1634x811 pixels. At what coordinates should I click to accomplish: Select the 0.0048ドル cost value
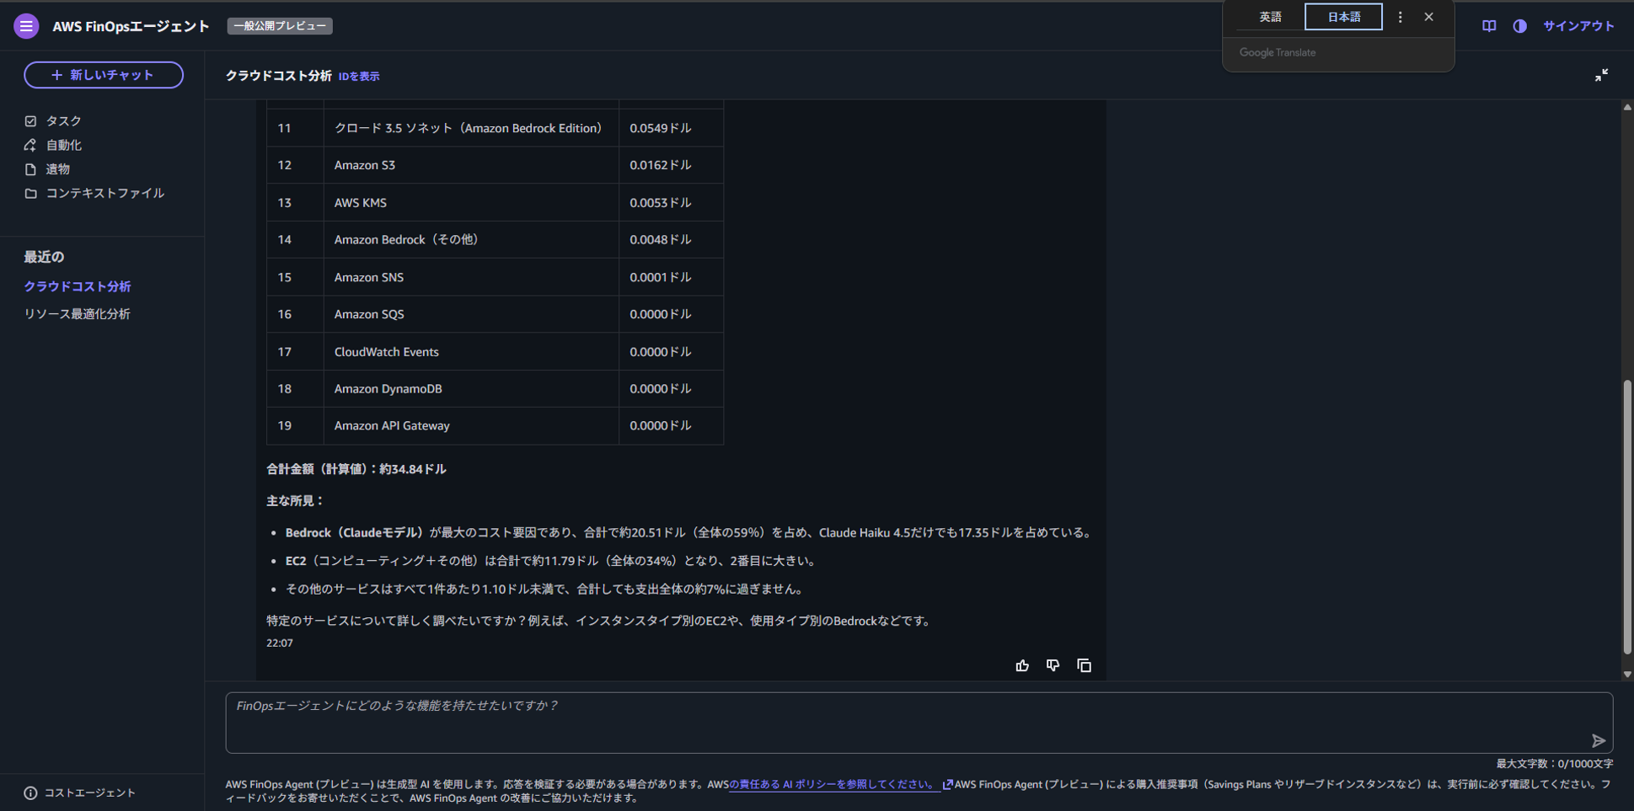click(661, 239)
